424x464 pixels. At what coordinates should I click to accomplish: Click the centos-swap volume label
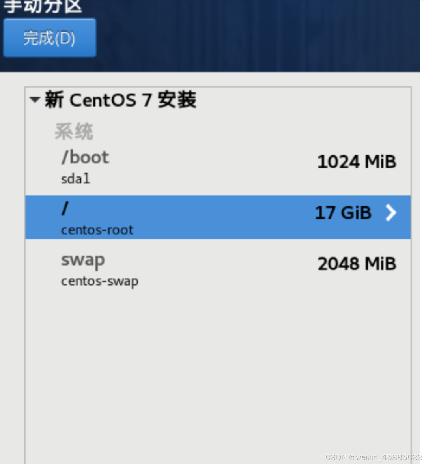[x=99, y=281]
